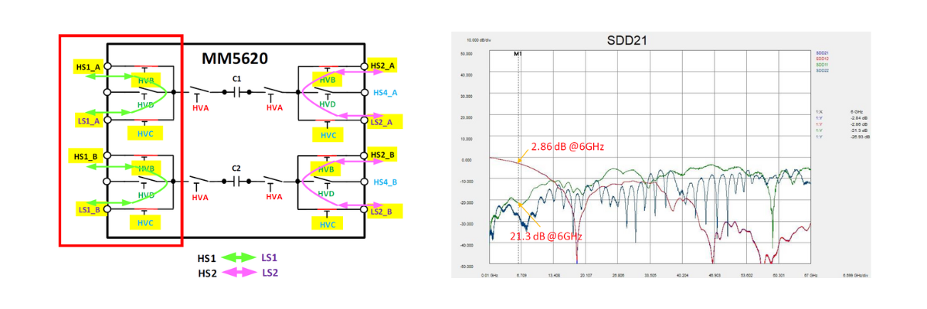Click the 20.107 x-axis label
The width and height of the screenshot is (927, 309).
[586, 275]
